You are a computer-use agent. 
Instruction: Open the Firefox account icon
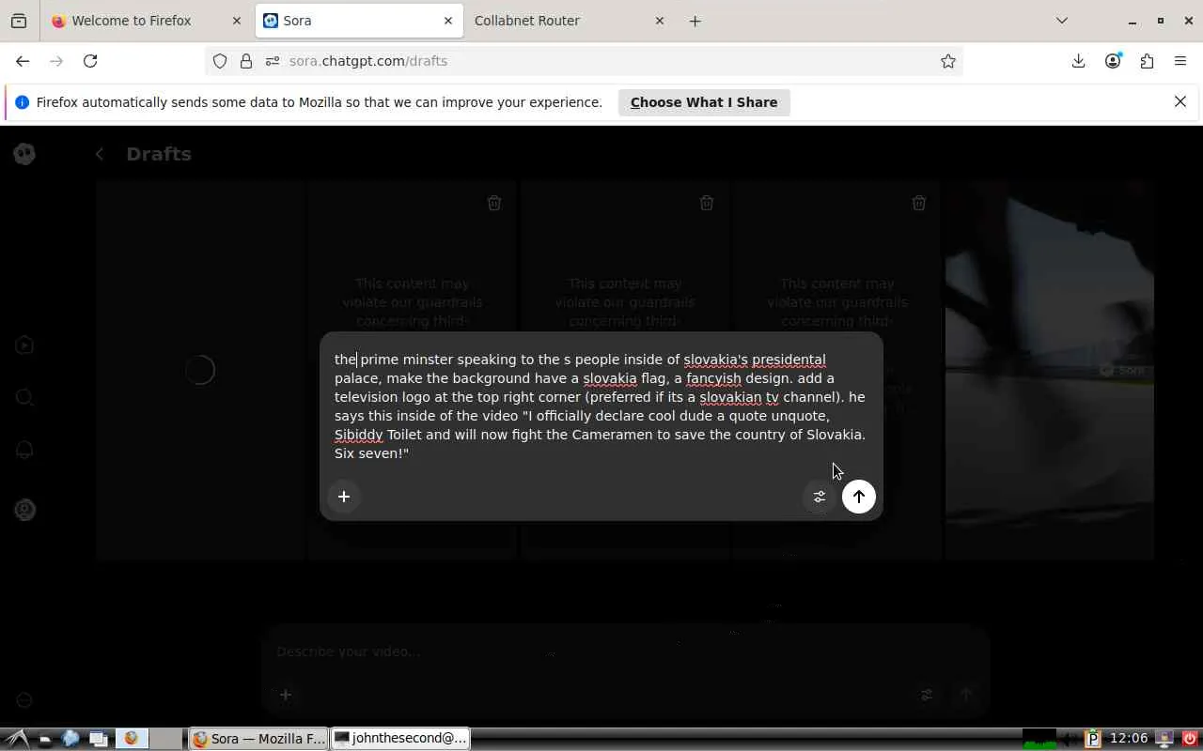point(1113,61)
